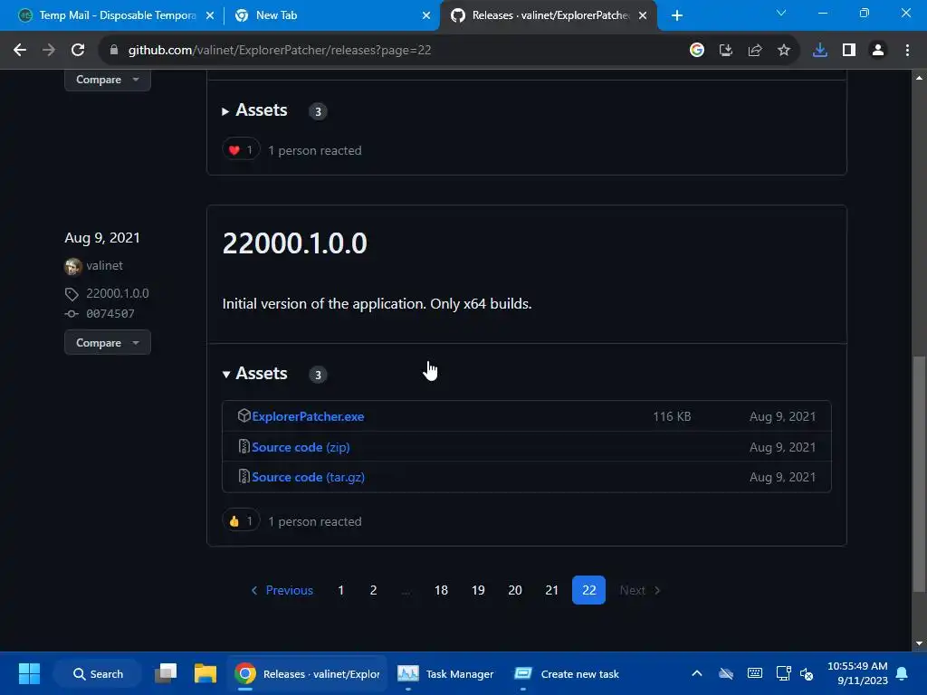Viewport: 927px width, 695px height.
Task: Close the Temp Mail tab
Action: point(210,15)
